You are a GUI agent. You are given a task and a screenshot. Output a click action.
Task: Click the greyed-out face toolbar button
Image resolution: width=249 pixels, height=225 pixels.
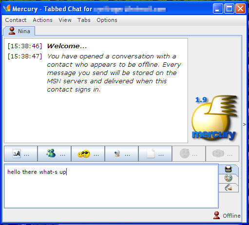[189, 153]
